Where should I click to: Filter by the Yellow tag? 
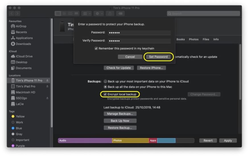click(18, 117)
